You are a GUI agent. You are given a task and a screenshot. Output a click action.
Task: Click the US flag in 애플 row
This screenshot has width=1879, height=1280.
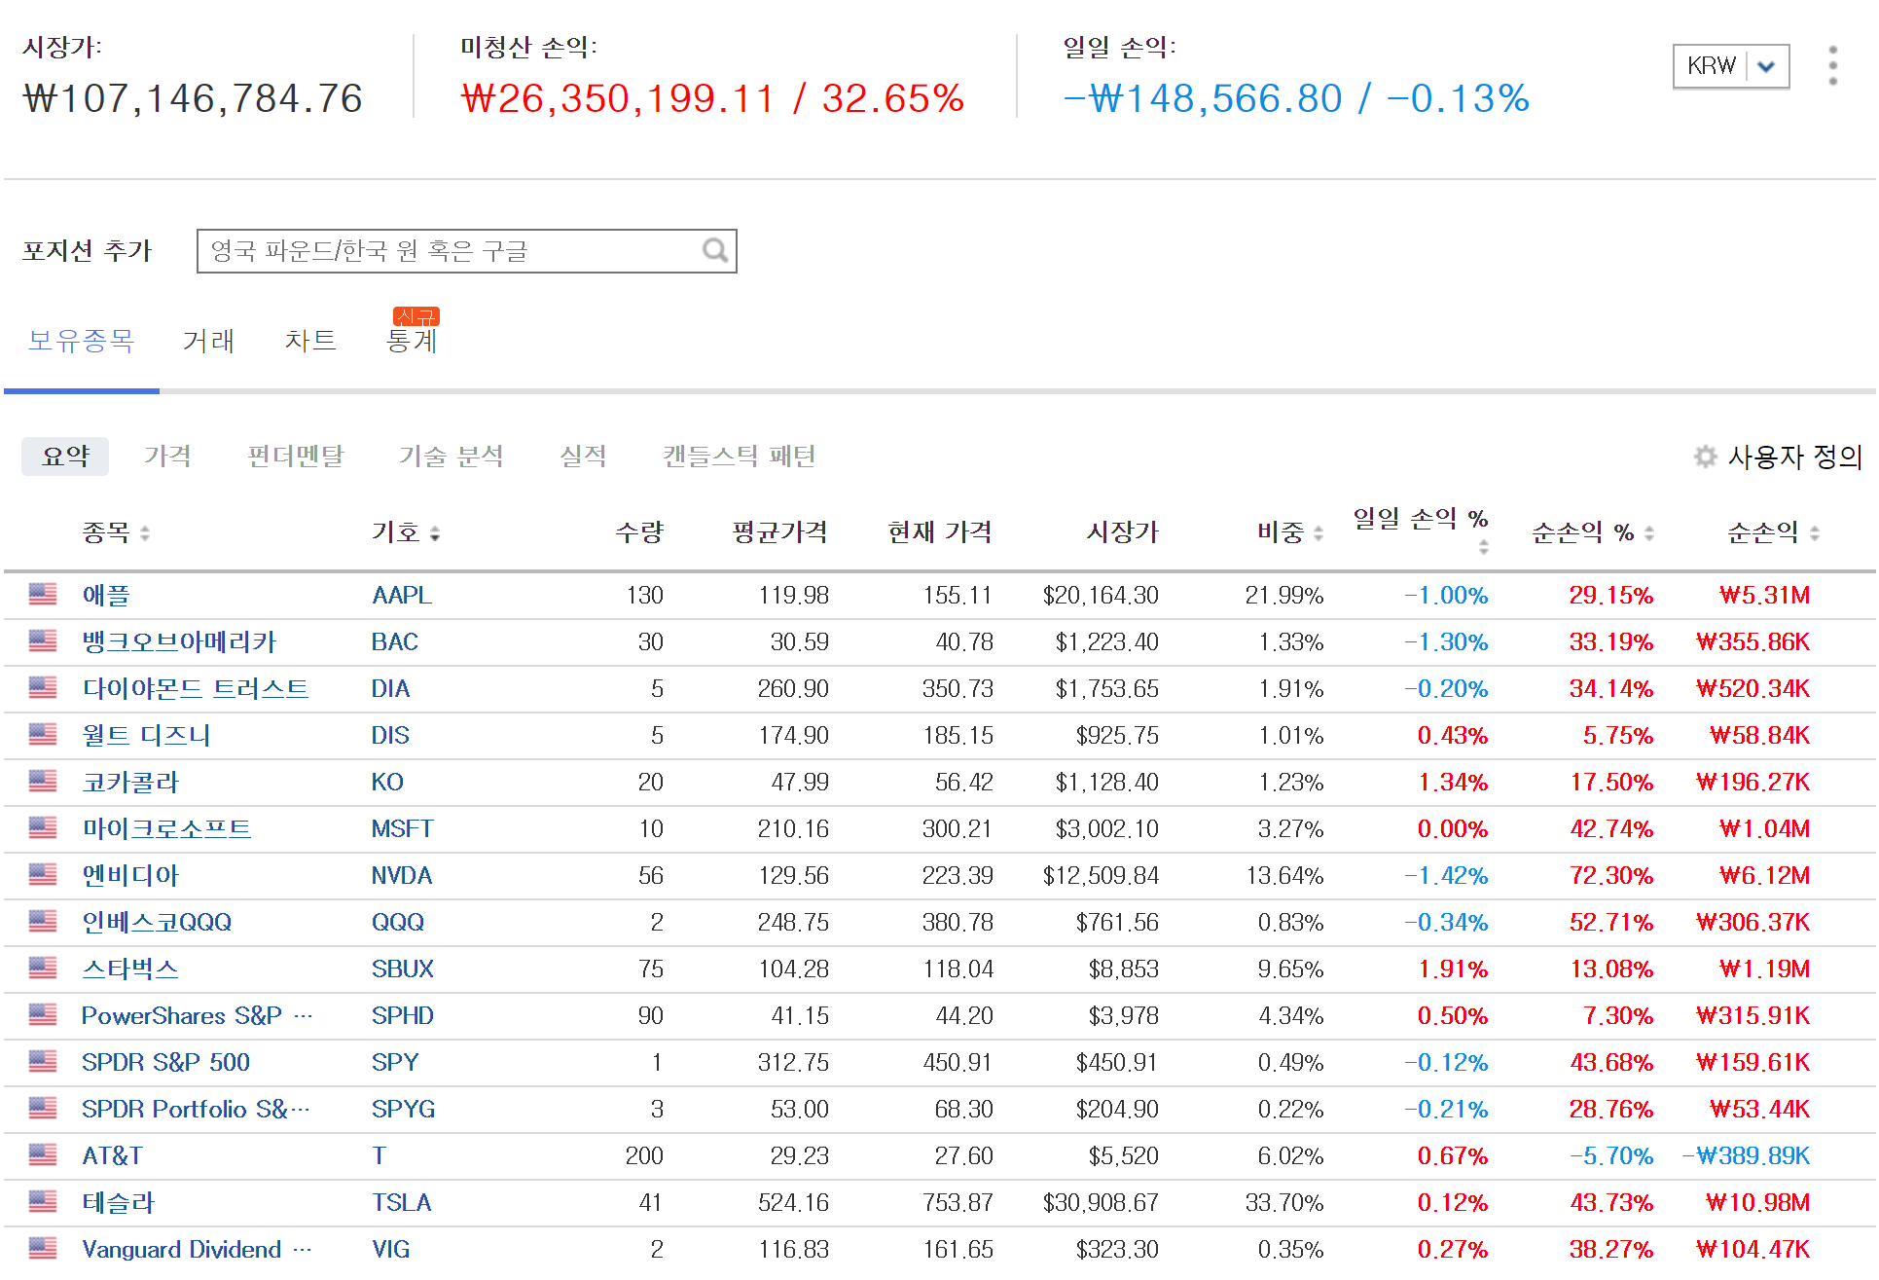(43, 595)
